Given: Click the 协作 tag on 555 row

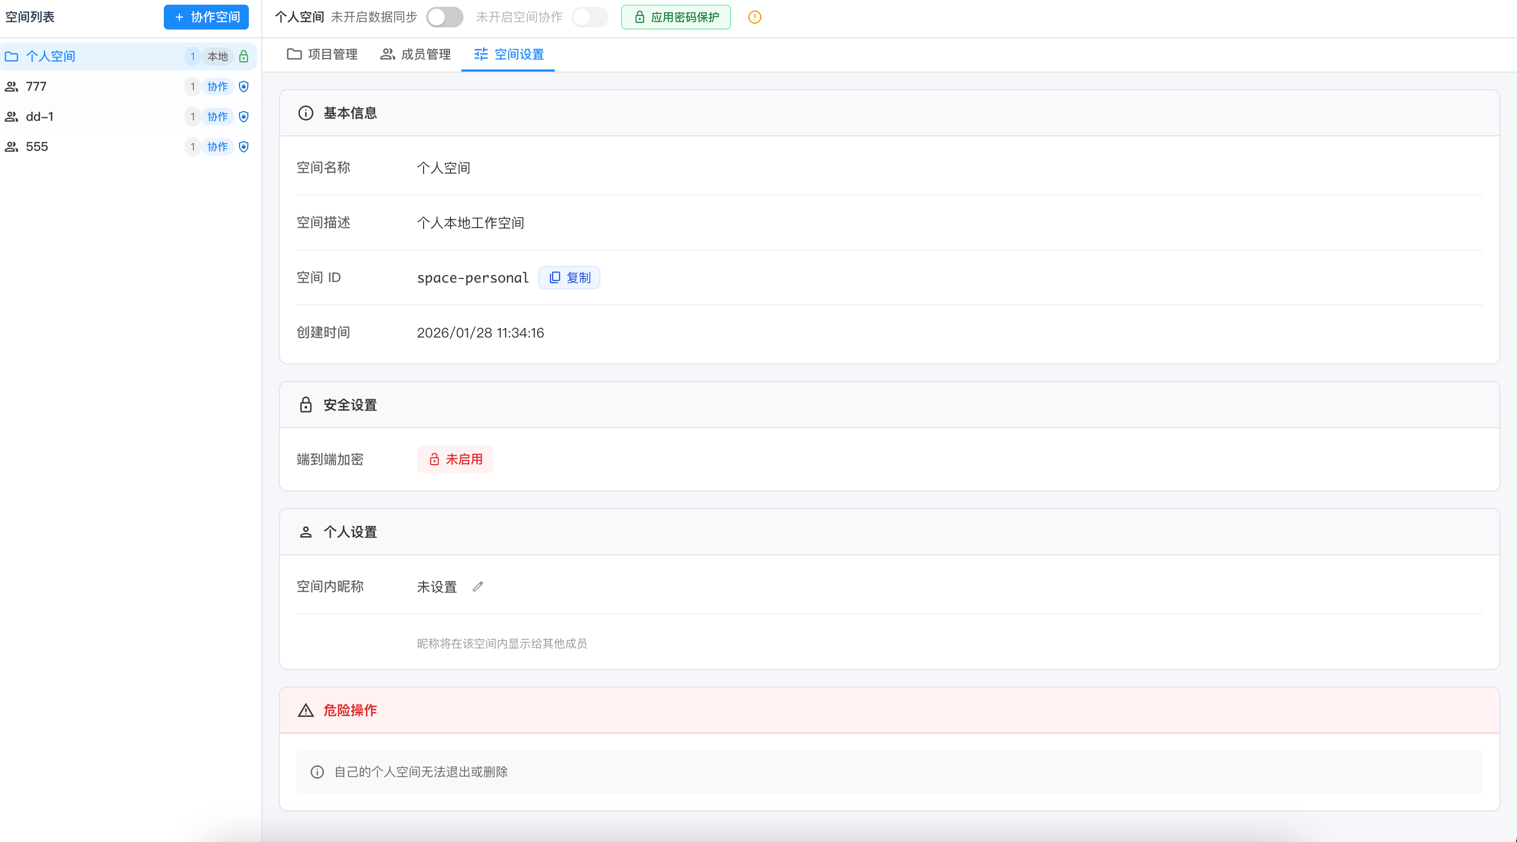Looking at the screenshot, I should click(x=217, y=147).
